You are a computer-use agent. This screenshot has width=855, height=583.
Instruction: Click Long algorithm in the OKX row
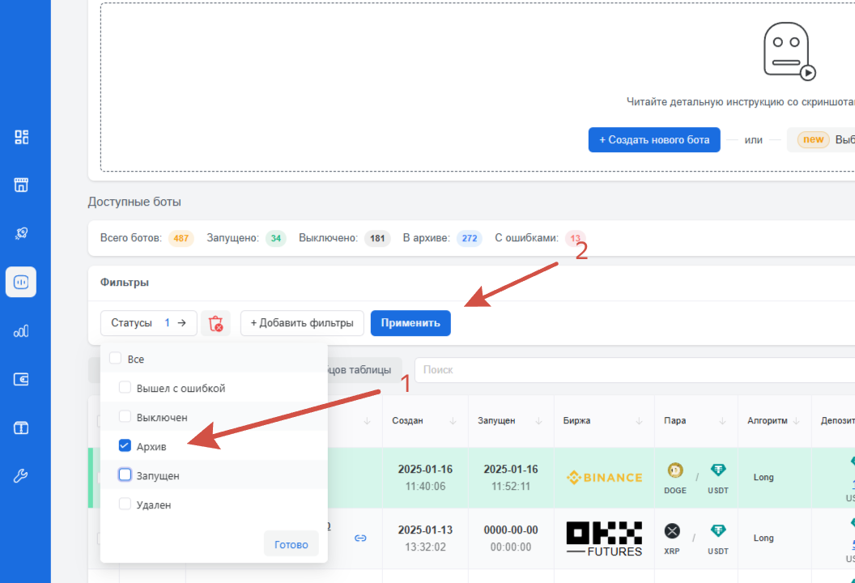tap(764, 538)
